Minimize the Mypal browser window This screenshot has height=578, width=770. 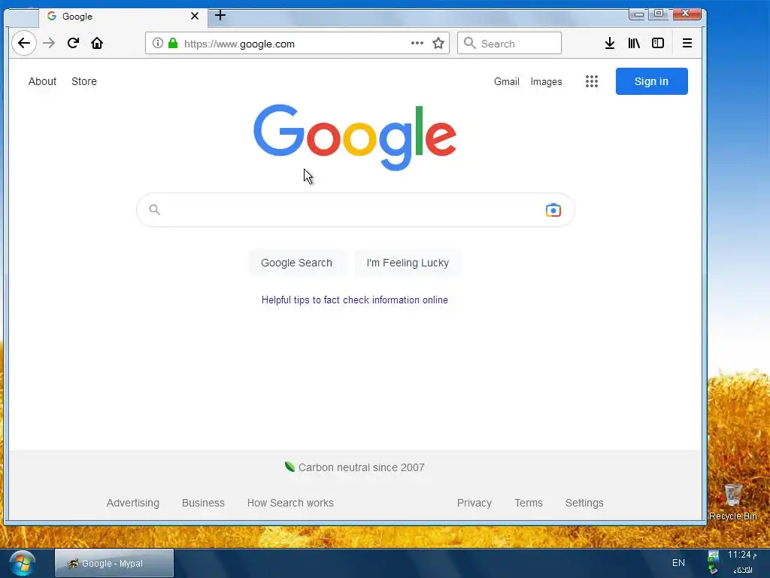[x=638, y=14]
